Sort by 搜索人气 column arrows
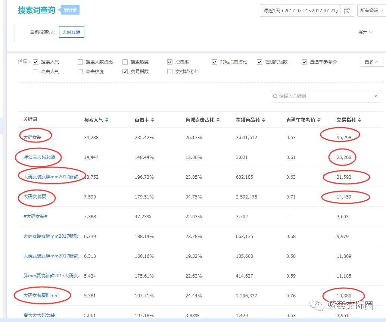Image resolution: width=386 pixels, height=322 pixels. tap(107, 120)
